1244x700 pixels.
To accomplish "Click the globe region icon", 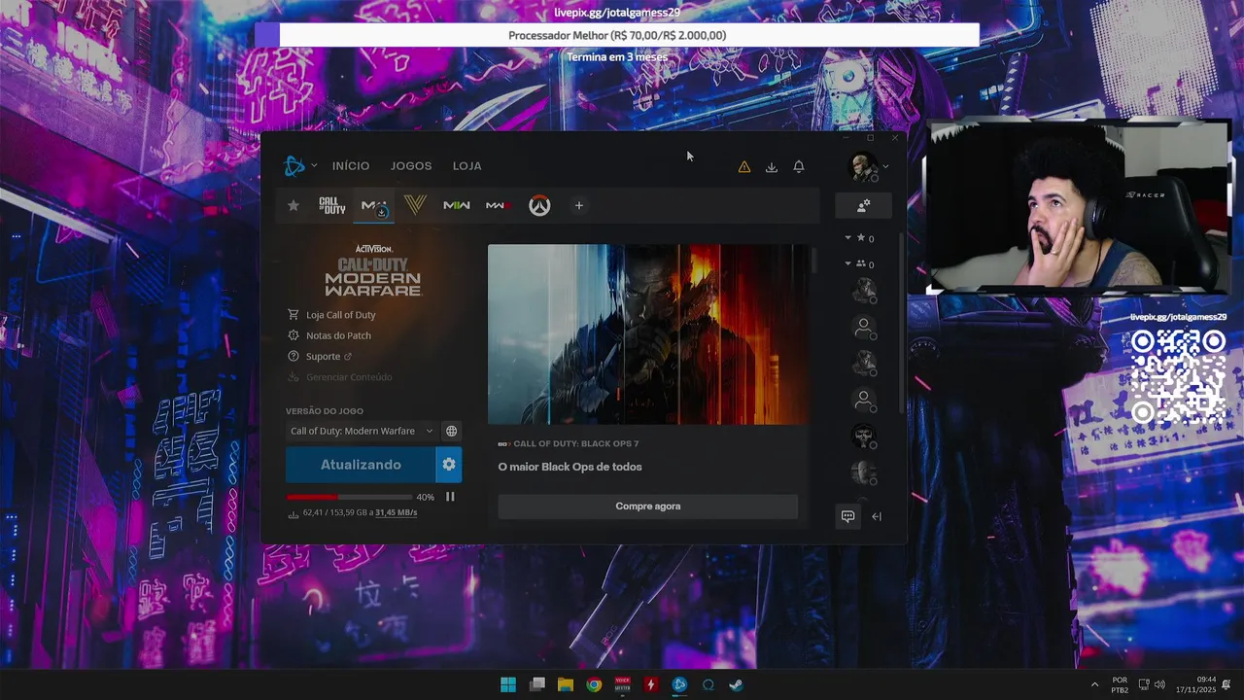I will point(452,431).
